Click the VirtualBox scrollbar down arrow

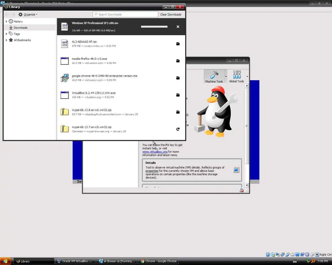pos(247,185)
